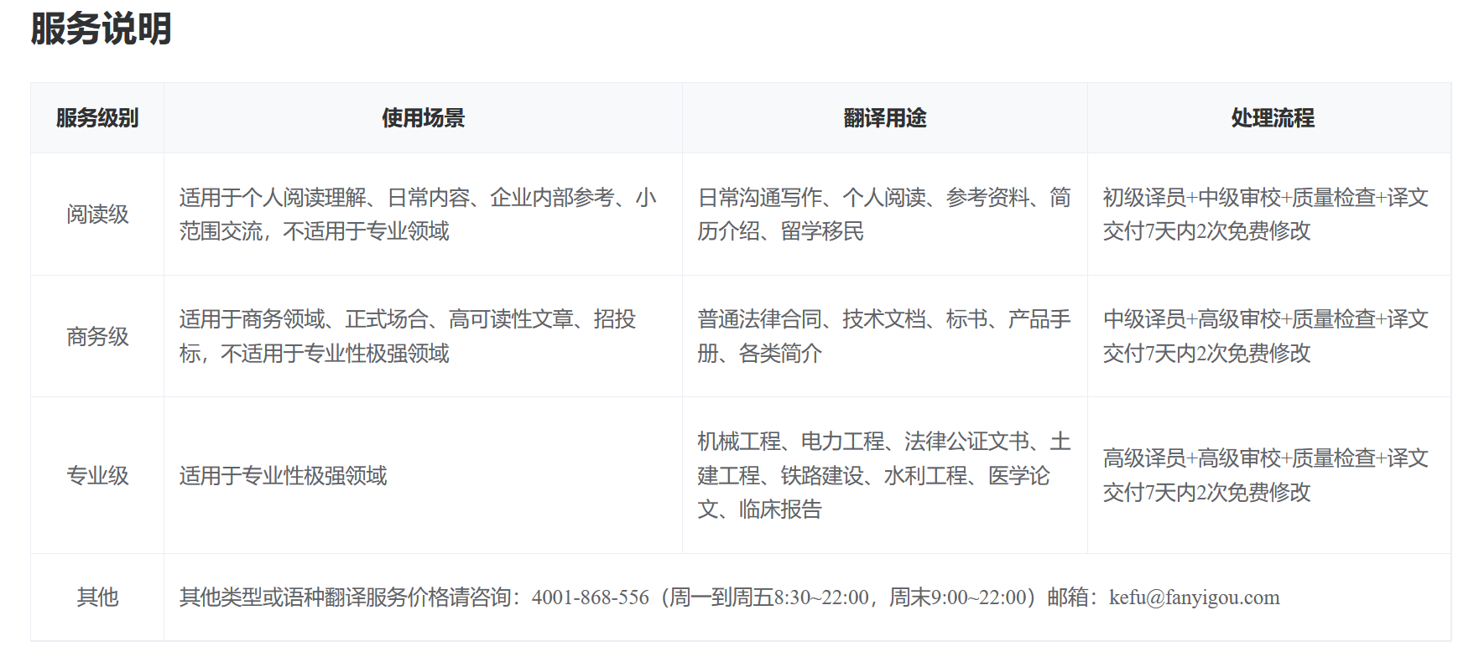
Task: Click the 商务级 service level cell
Action: (97, 337)
